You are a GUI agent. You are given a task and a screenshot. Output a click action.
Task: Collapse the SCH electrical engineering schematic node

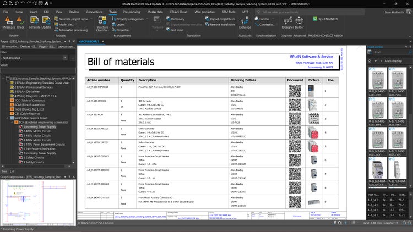pos(12,122)
